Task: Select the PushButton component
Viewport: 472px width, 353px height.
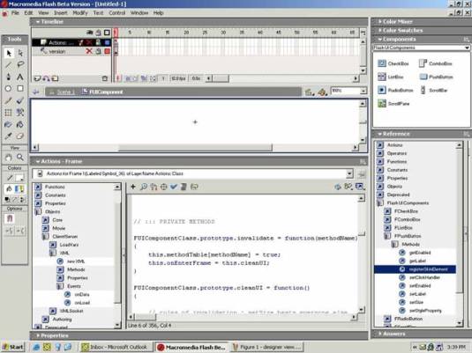Action: coord(436,77)
